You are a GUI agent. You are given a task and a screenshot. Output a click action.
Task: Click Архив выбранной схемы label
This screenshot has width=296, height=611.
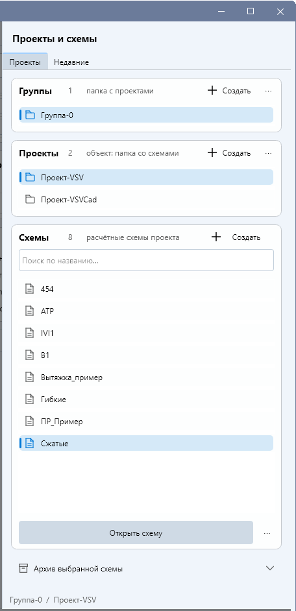pos(78,569)
